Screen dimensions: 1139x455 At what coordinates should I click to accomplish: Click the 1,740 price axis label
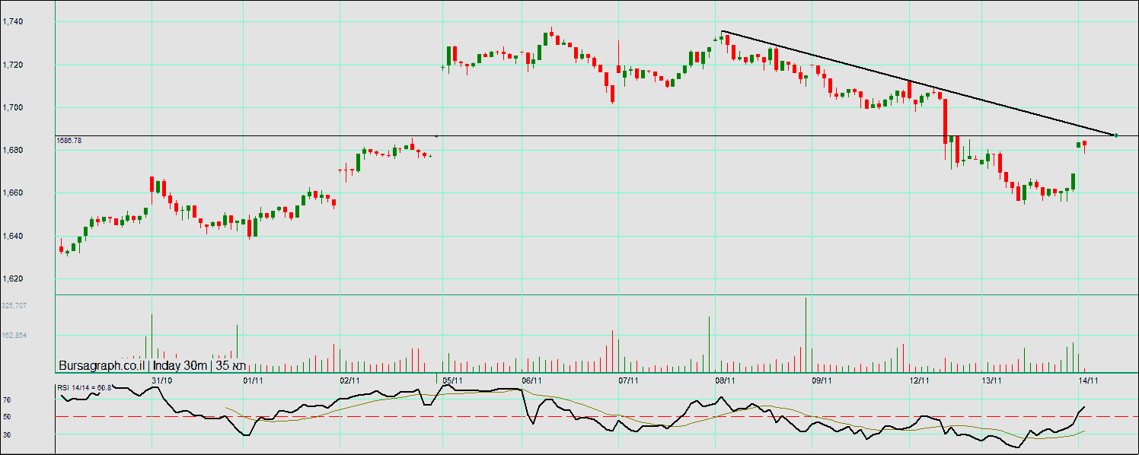pyautogui.click(x=13, y=23)
